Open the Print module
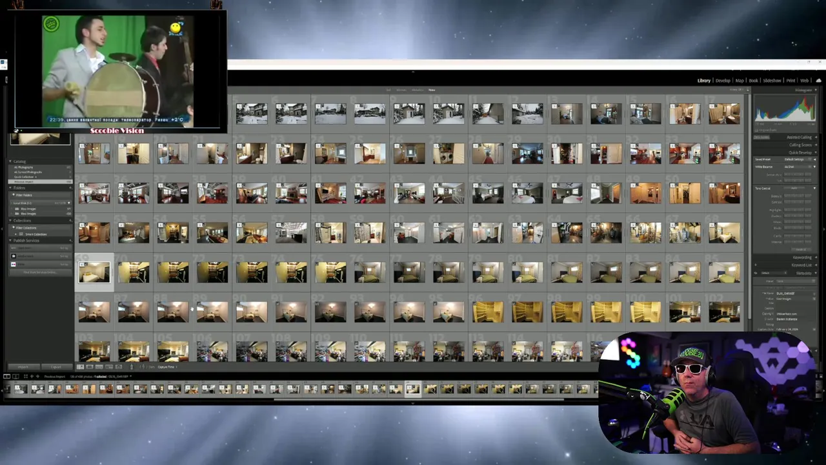The image size is (826, 465). 791,81
